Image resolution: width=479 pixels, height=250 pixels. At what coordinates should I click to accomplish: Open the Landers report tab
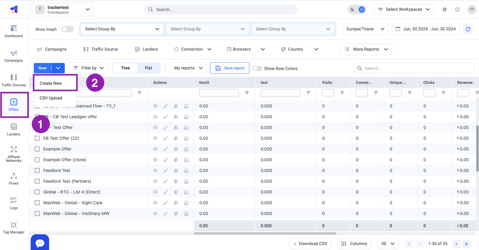click(146, 49)
